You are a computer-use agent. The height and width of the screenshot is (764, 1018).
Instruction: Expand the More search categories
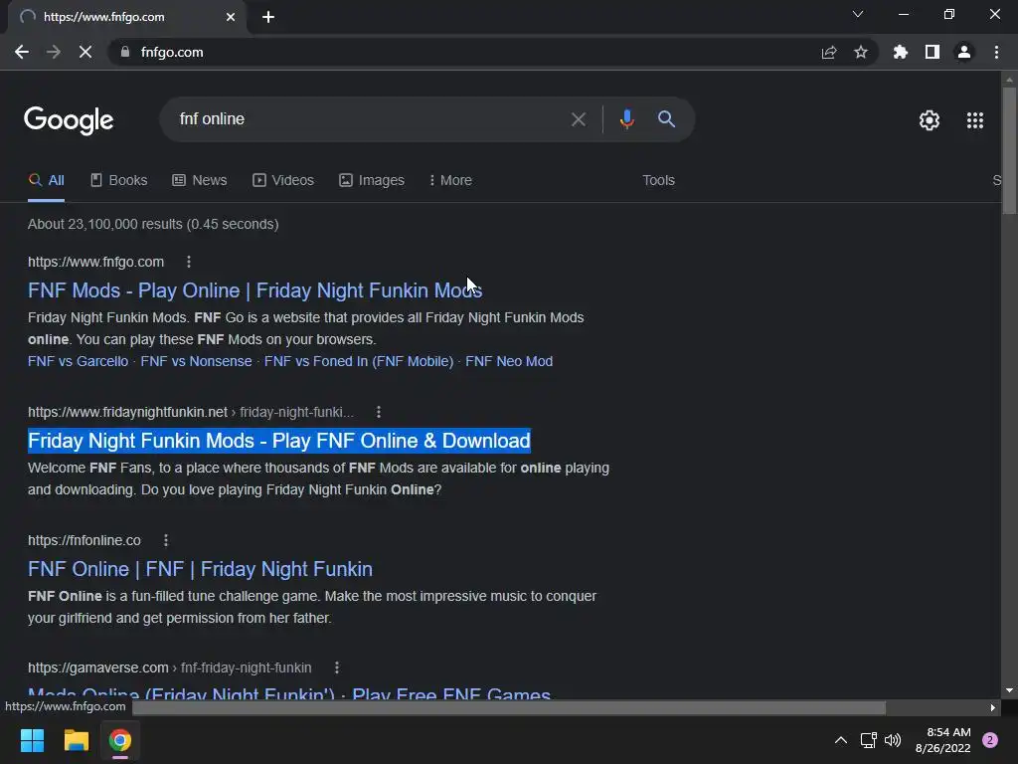pyautogui.click(x=450, y=181)
